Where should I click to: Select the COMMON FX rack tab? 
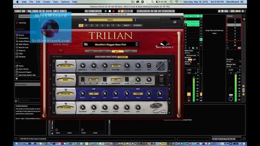click(123, 57)
